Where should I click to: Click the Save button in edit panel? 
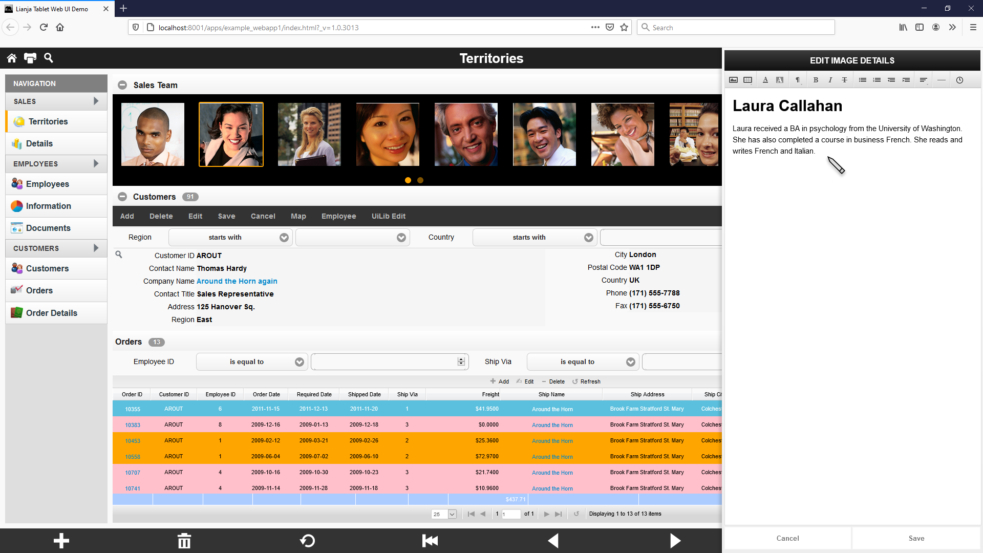point(916,538)
